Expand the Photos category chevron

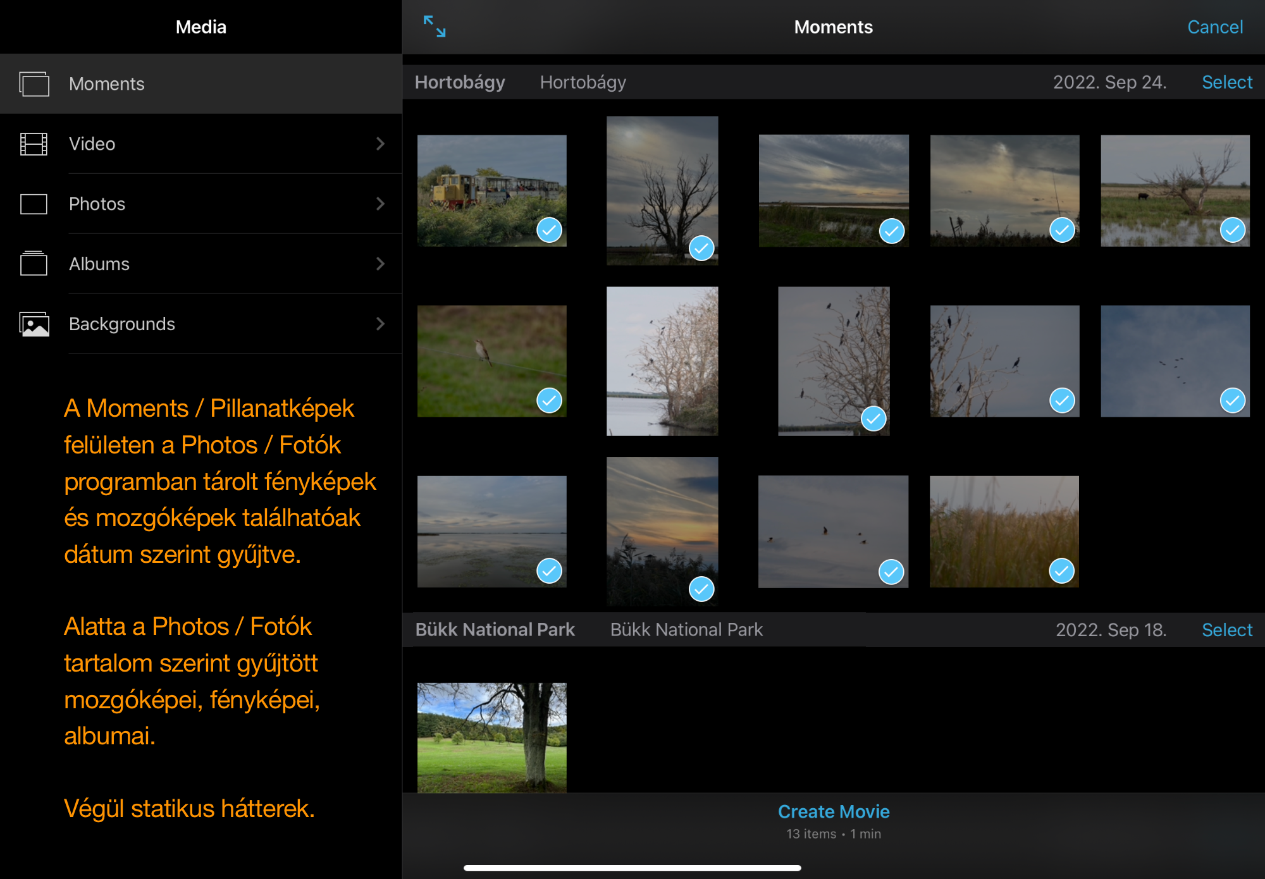380,204
